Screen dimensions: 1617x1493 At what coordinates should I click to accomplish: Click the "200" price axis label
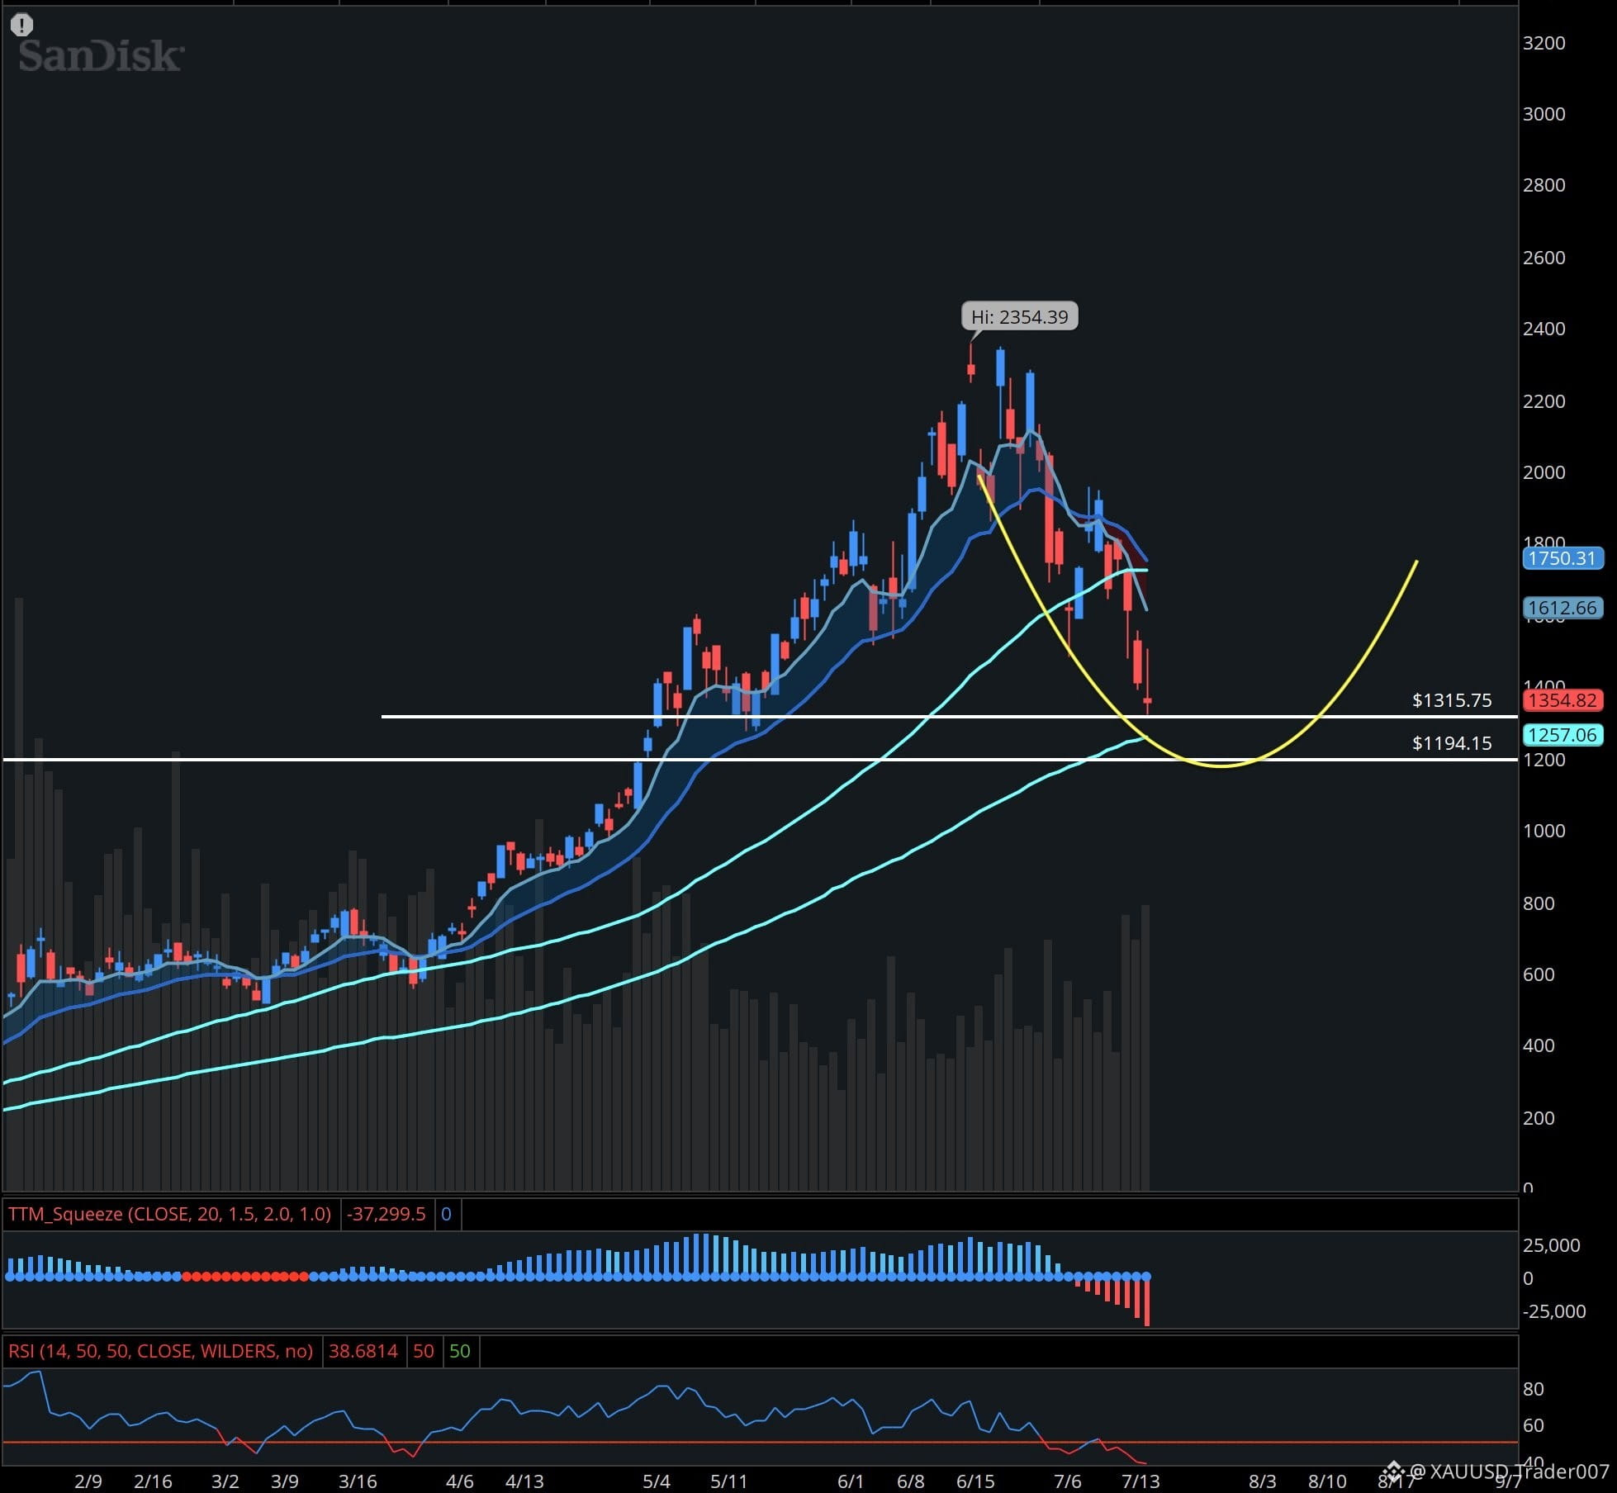click(x=1539, y=1118)
